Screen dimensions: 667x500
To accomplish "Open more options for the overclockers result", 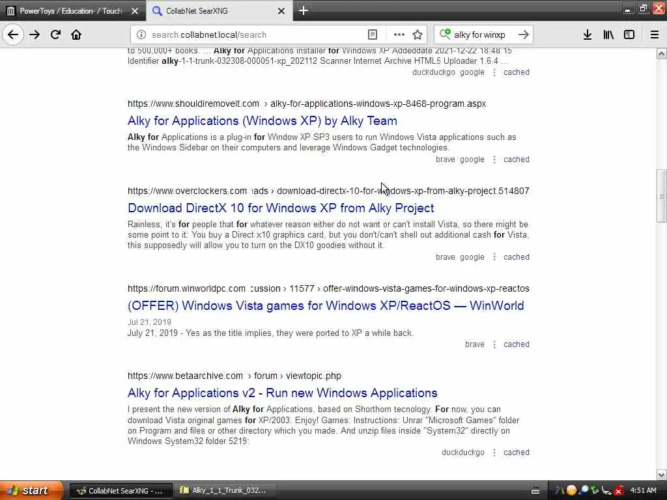I will [494, 257].
